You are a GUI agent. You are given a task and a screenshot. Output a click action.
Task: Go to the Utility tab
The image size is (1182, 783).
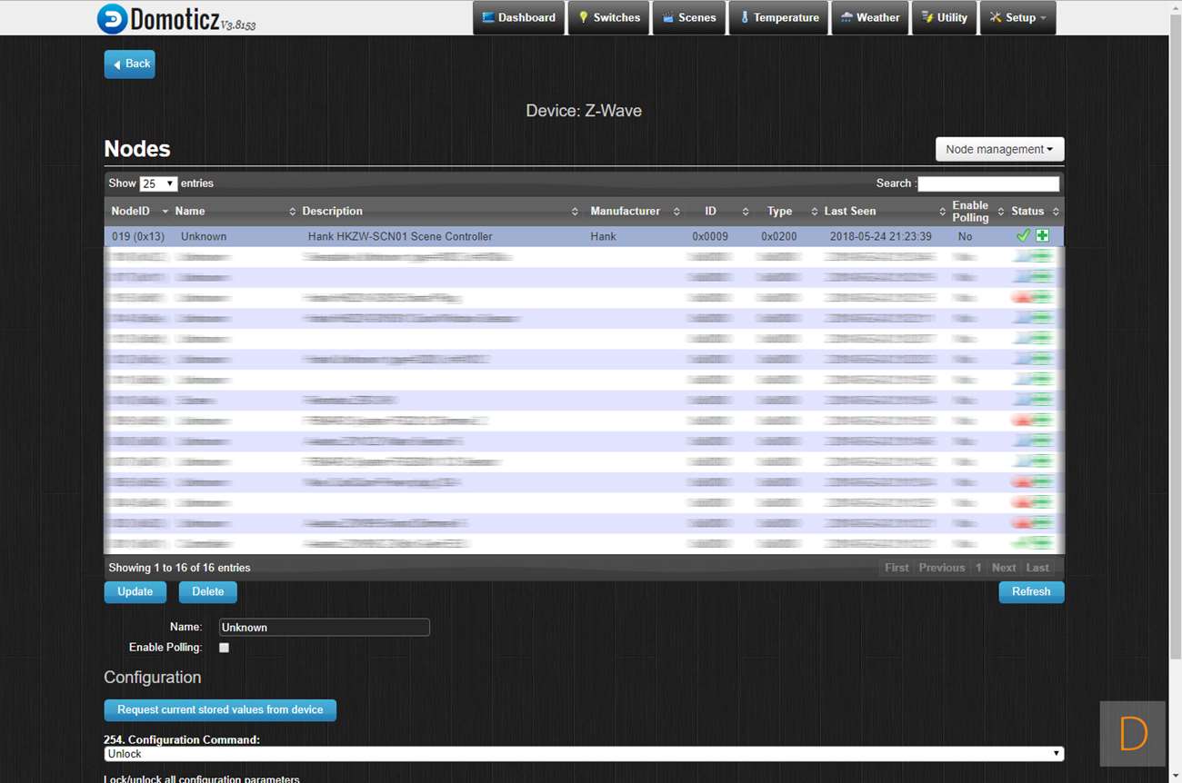[945, 17]
